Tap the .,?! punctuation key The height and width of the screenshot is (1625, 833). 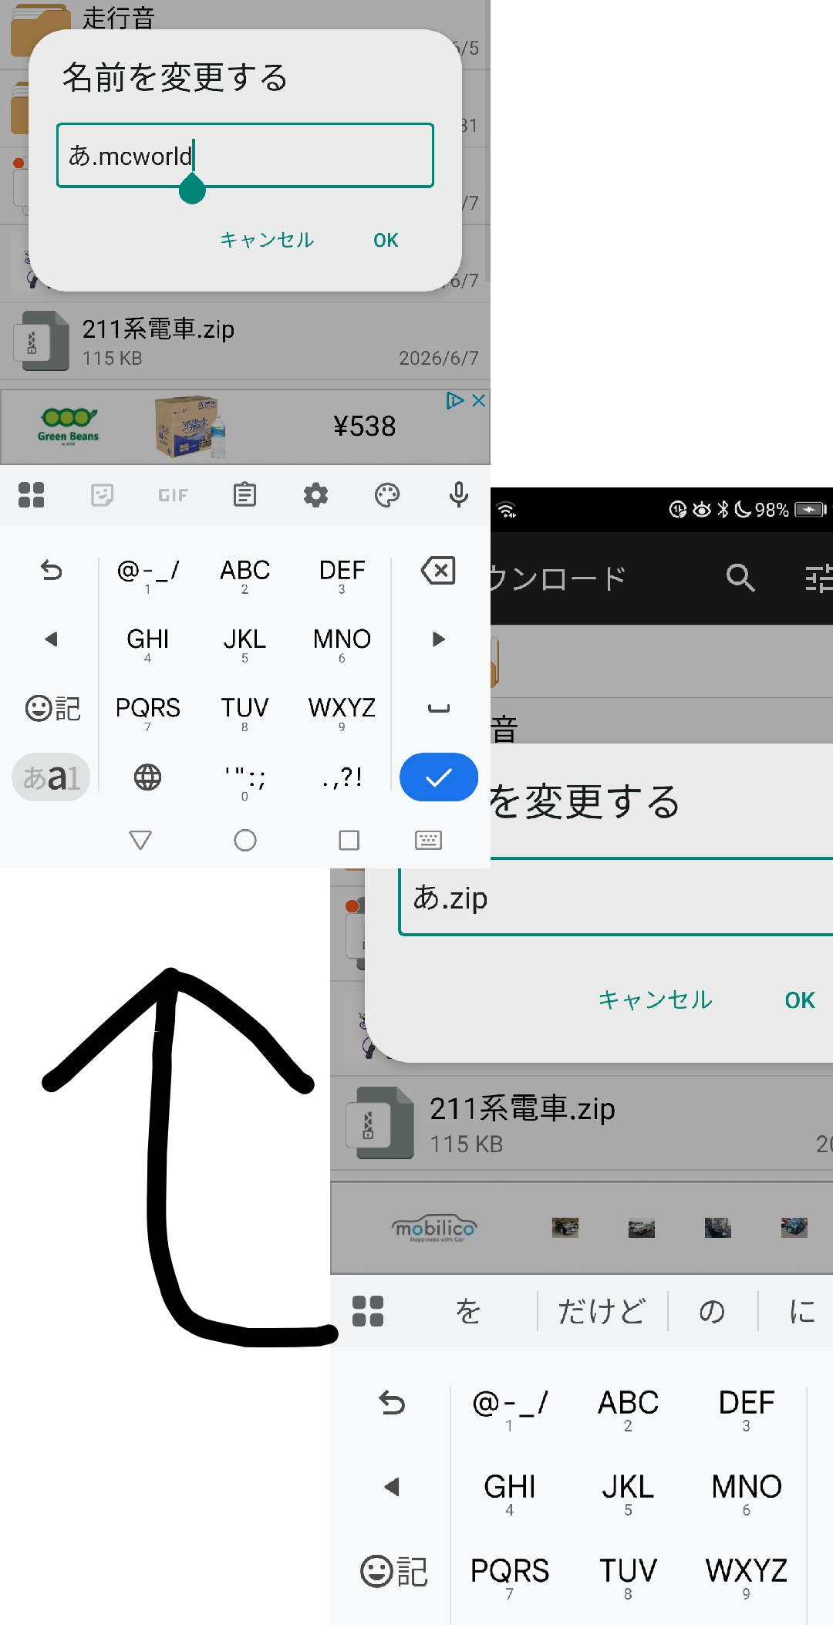click(x=342, y=777)
